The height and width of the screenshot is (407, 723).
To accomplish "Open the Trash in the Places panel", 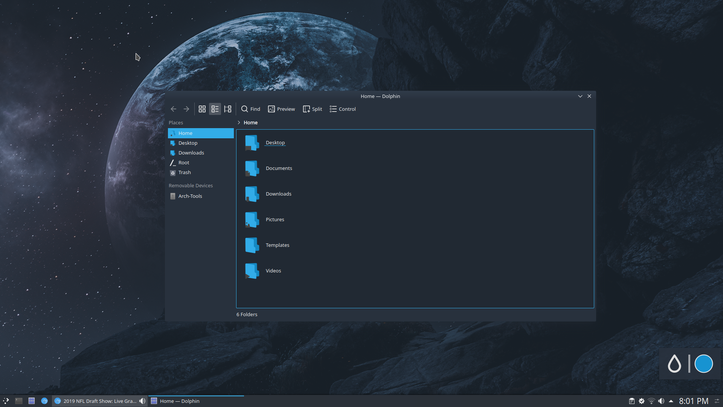I will pyautogui.click(x=185, y=172).
